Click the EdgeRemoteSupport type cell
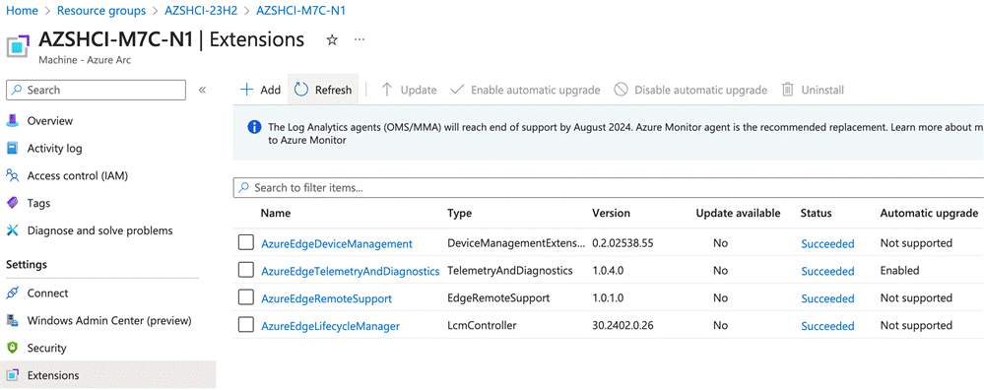Image resolution: width=984 pixels, height=390 pixels. coord(498,297)
